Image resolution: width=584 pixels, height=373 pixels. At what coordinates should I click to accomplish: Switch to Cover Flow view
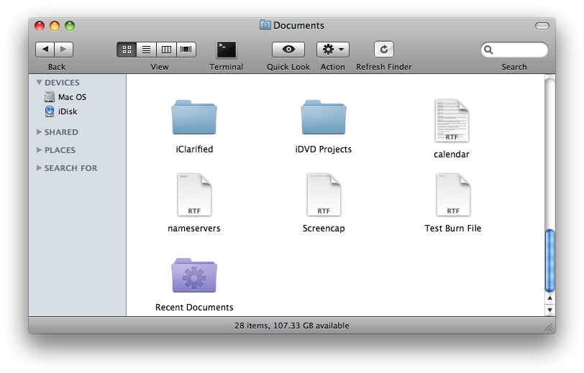[x=187, y=50]
